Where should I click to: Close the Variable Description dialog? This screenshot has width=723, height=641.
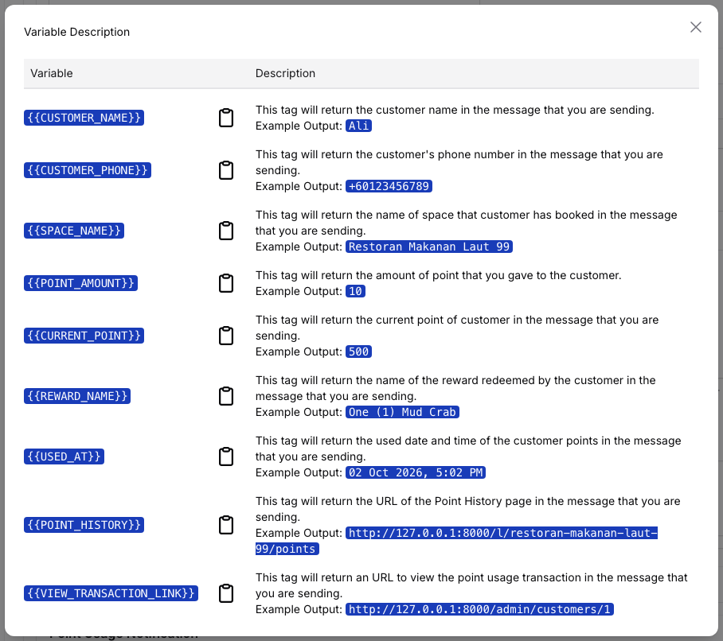click(x=695, y=27)
